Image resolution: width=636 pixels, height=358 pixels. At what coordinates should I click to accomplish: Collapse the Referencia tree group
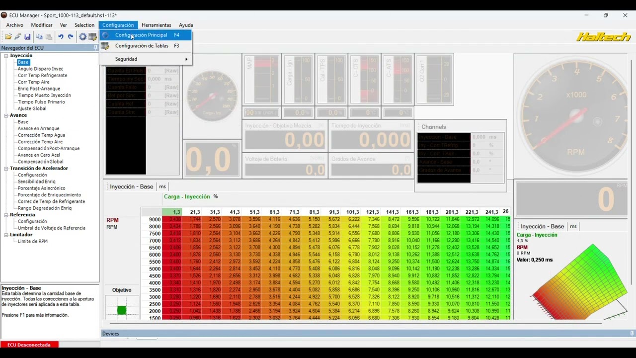click(x=6, y=215)
